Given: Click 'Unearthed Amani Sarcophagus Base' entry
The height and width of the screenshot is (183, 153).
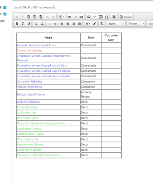Looking at the screenshot, I should pyautogui.click(x=41, y=123).
